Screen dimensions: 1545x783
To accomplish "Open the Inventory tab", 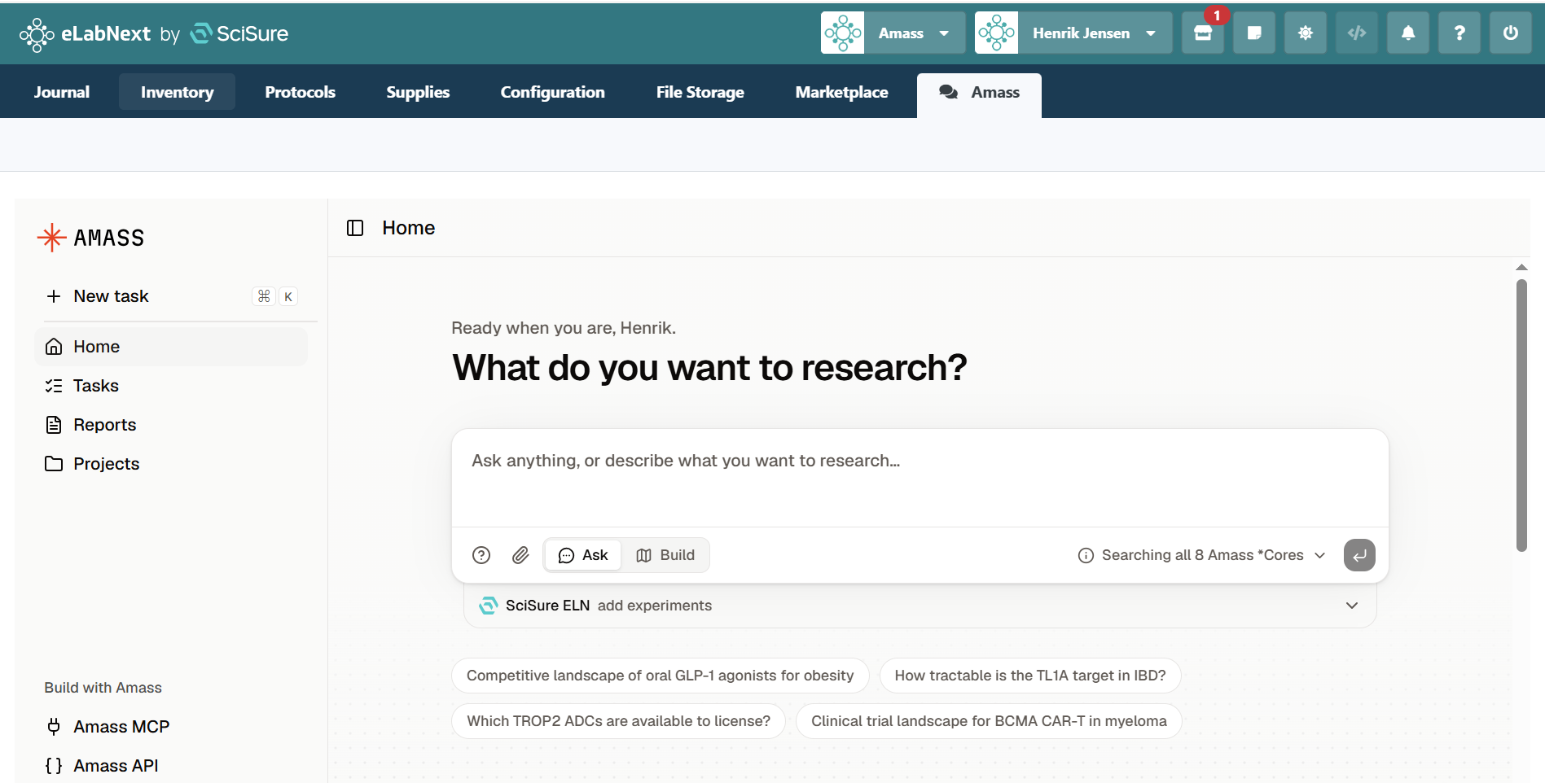I will (x=177, y=92).
